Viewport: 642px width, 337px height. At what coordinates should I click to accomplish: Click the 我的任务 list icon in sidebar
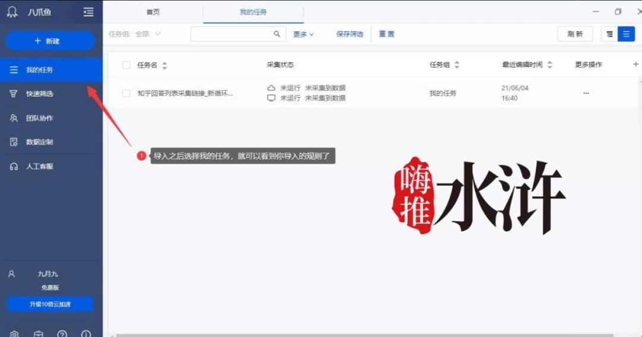[14, 70]
